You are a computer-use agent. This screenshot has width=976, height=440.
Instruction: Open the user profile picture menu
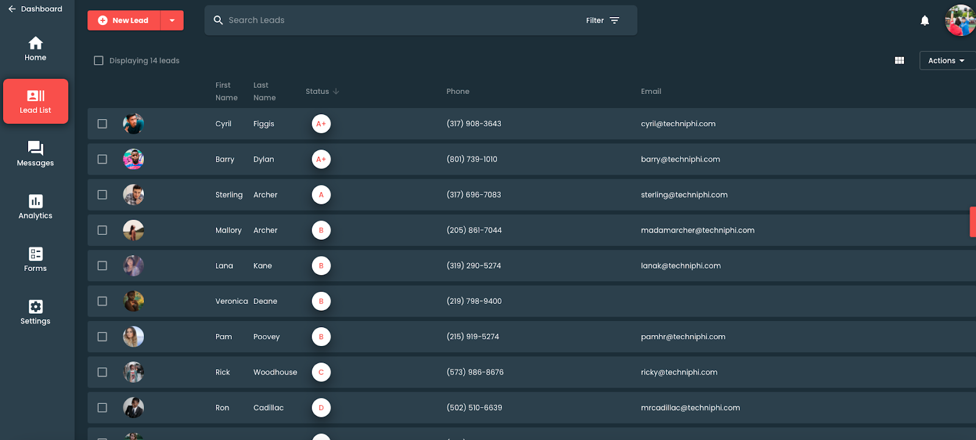(x=961, y=21)
